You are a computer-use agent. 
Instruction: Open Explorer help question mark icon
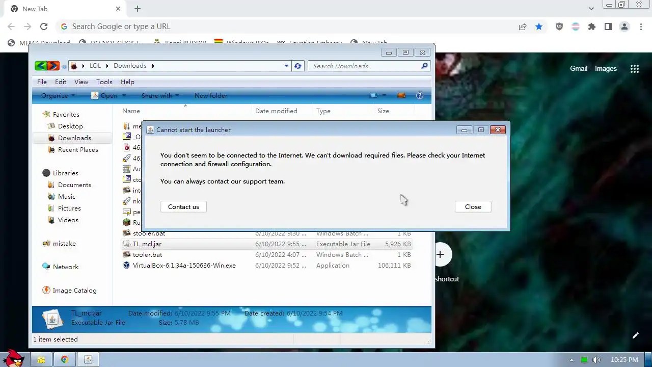420,95
